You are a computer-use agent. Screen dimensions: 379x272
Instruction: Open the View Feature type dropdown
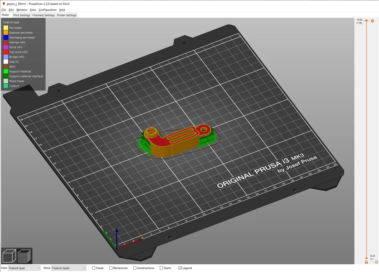[24, 268]
